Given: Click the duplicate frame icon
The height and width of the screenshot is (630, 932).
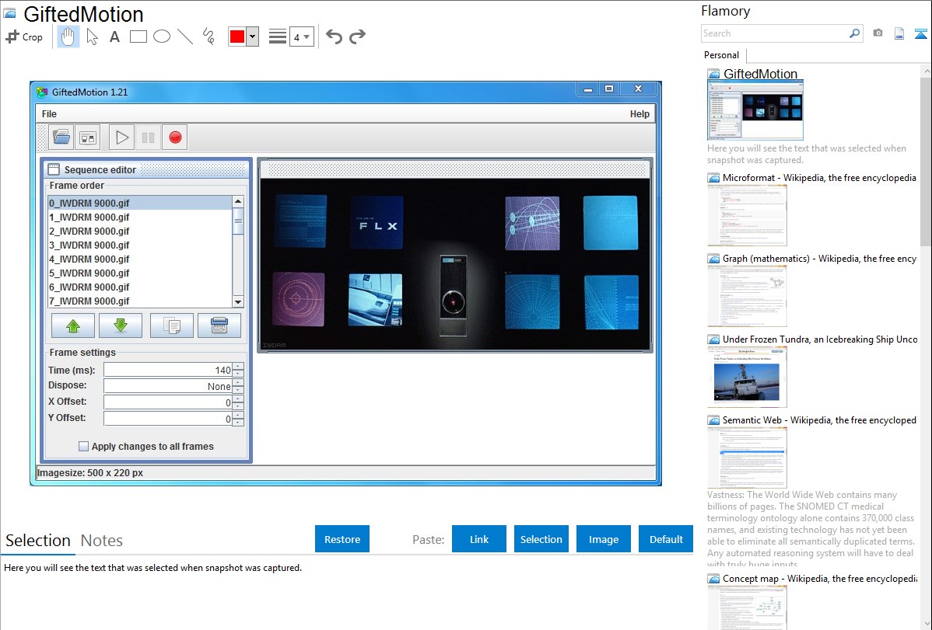Looking at the screenshot, I should coord(172,325).
